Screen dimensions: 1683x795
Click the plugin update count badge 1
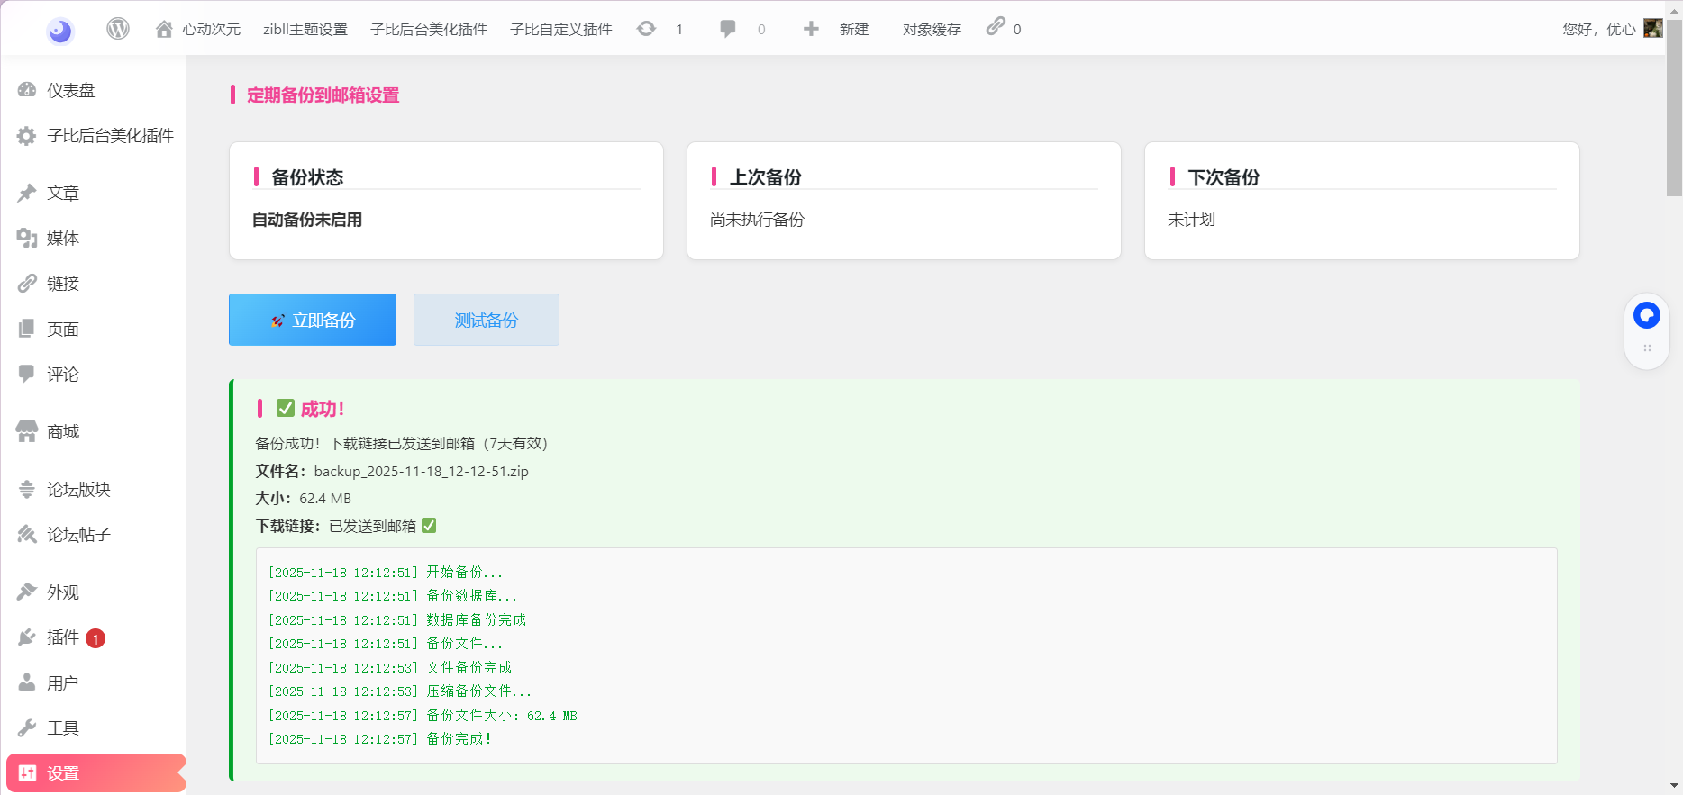click(96, 638)
